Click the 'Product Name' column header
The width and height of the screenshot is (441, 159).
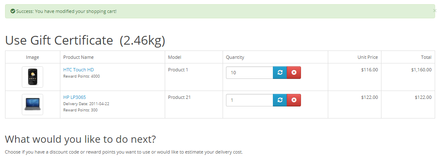click(x=78, y=57)
